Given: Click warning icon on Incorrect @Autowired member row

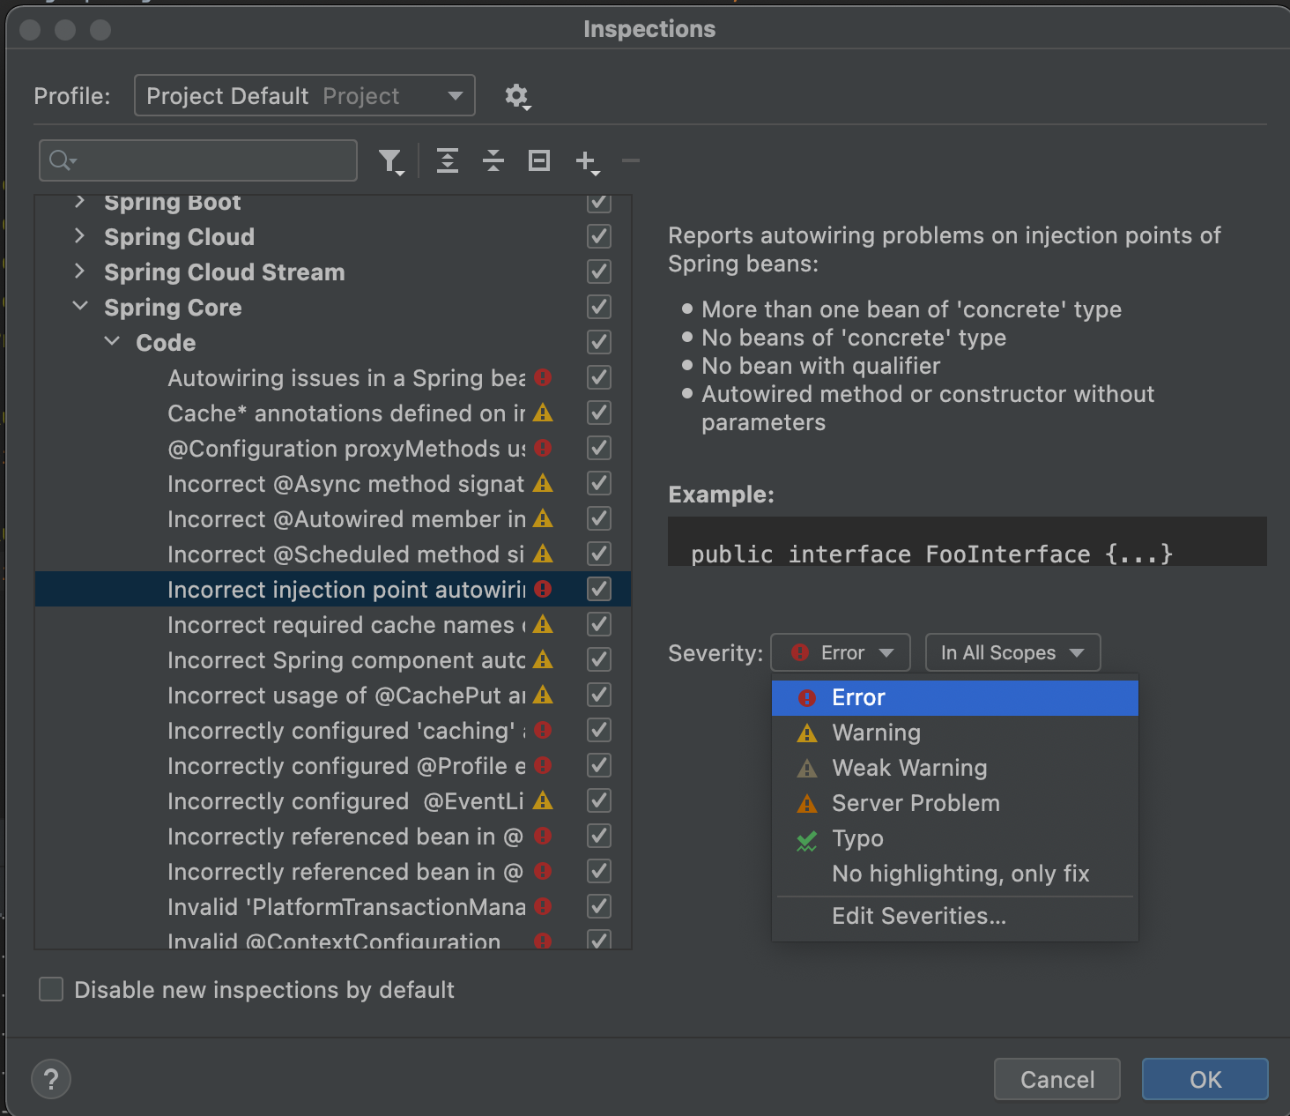Looking at the screenshot, I should coord(543,518).
